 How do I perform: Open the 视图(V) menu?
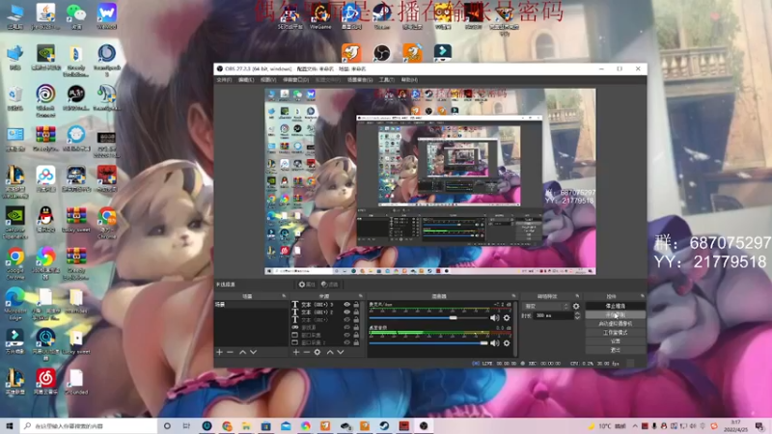pos(268,80)
